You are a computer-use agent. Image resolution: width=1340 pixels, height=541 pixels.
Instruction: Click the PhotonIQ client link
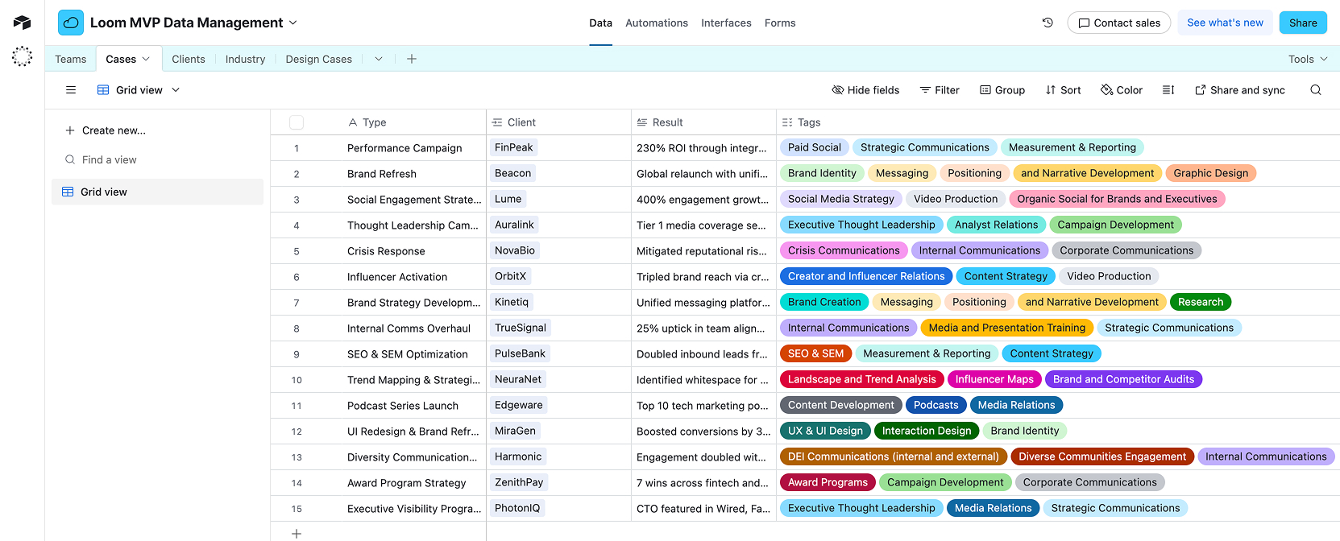point(517,508)
